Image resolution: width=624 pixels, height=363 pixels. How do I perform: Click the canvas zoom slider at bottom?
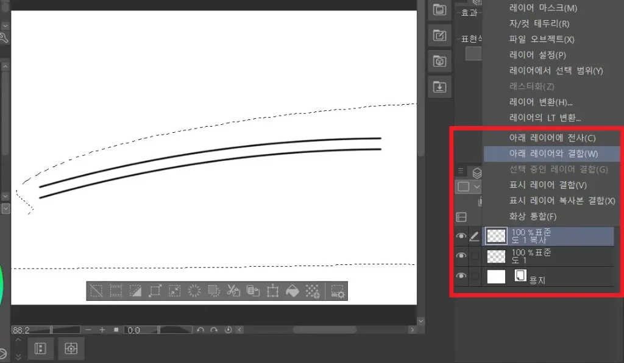click(x=66, y=330)
